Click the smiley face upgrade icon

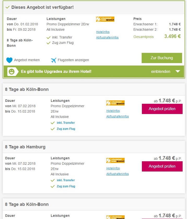pos(11,72)
